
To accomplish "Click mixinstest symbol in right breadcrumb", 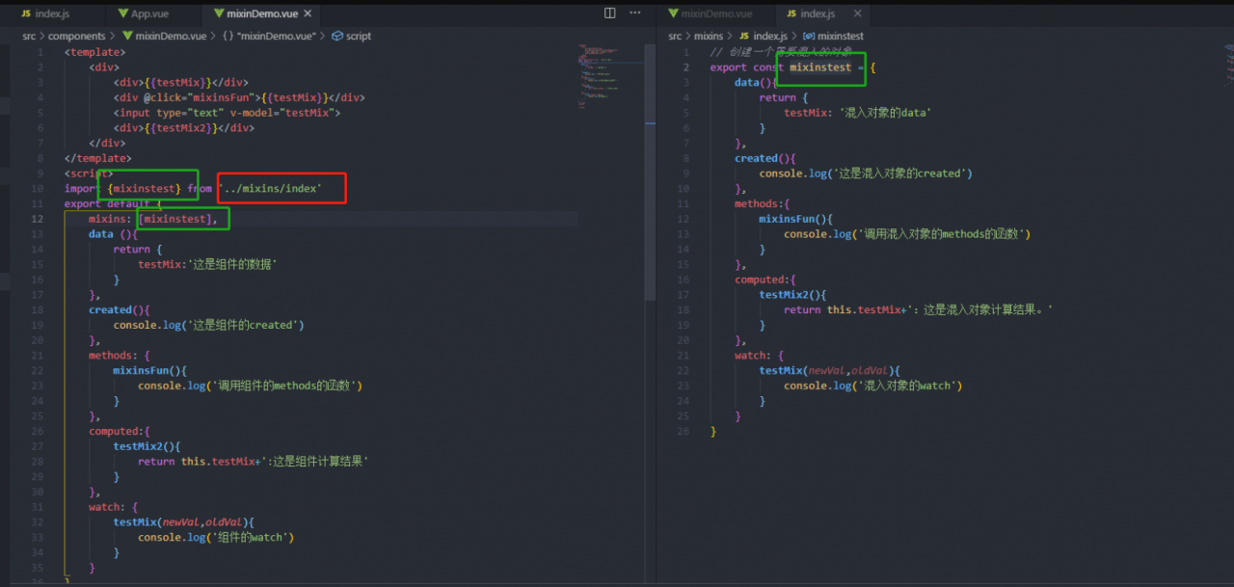I will point(840,36).
